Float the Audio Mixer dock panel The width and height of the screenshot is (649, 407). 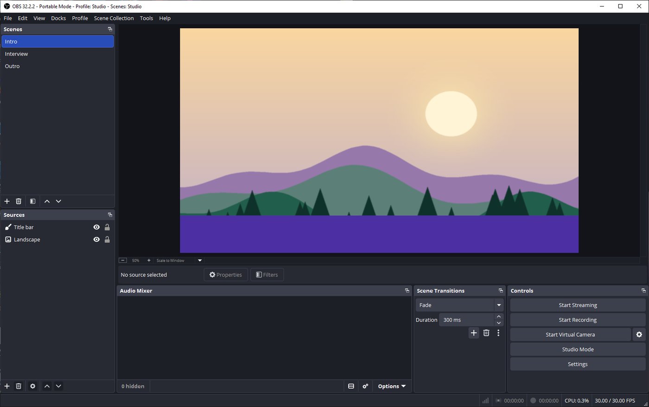coord(407,291)
